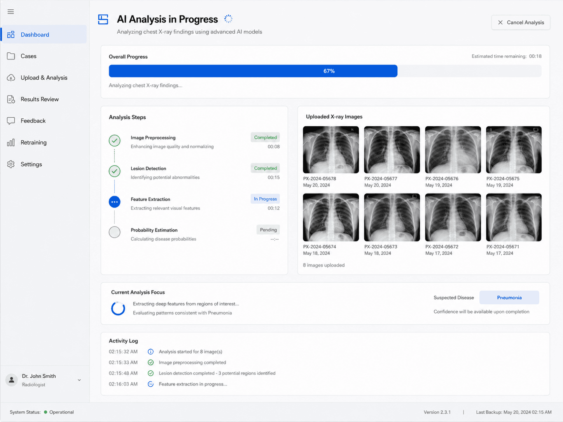Click the Feature Extraction step title
Image resolution: width=563 pixels, height=422 pixels.
[150, 199]
